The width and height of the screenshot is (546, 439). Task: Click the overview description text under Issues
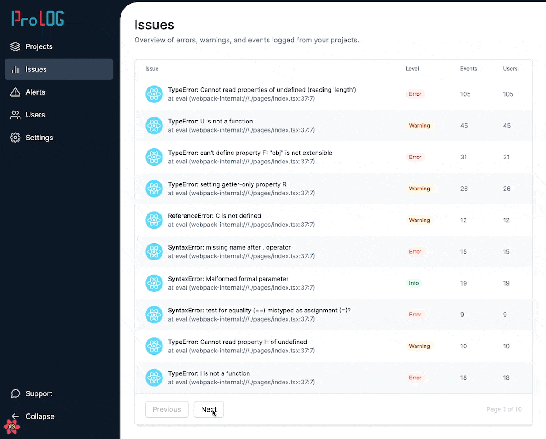tap(247, 40)
